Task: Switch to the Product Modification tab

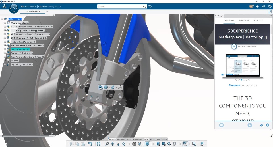Action: 135,139
